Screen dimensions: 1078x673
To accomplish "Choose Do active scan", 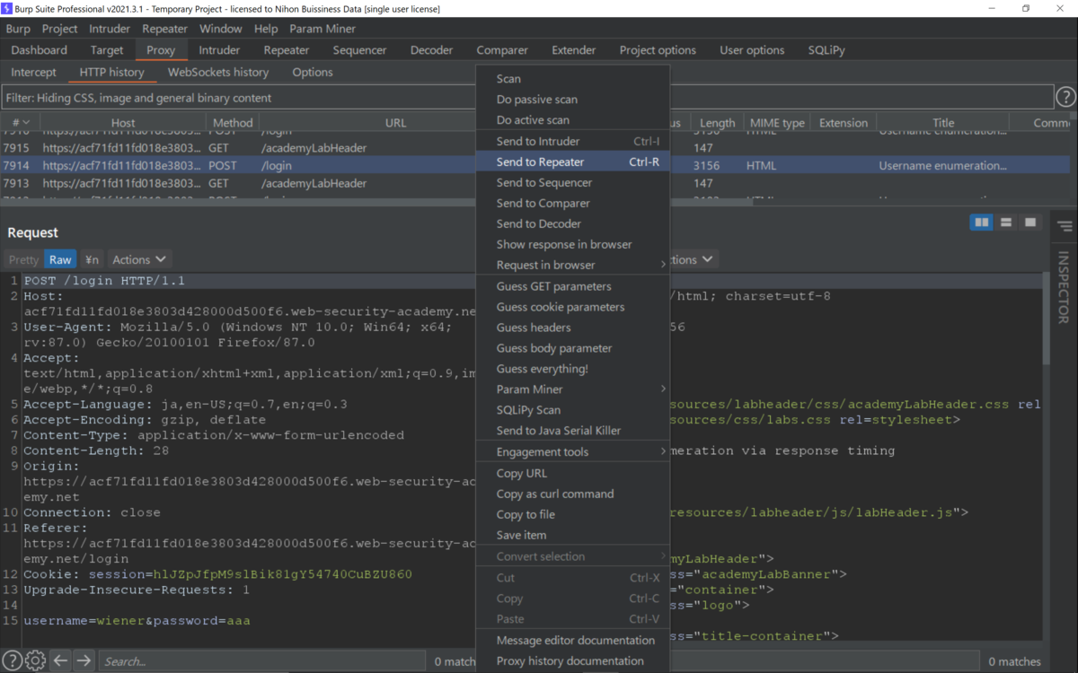I will click(573, 120).
